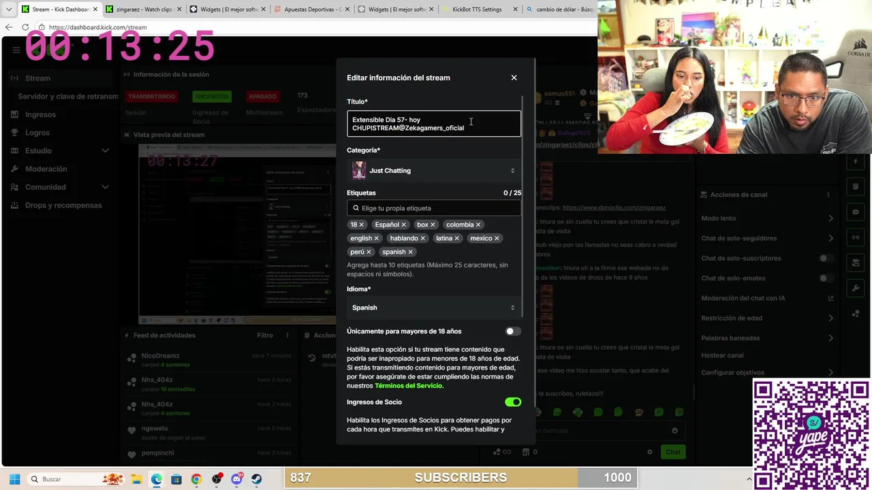The height and width of the screenshot is (490, 872).
Task: Switch to zingaraez Watch clips tab
Action: [x=142, y=10]
